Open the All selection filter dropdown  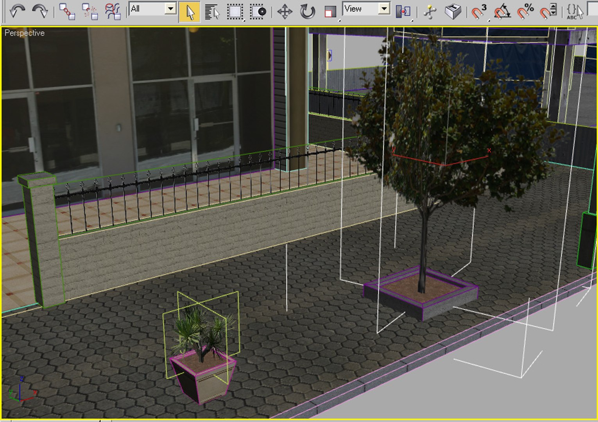click(152, 9)
